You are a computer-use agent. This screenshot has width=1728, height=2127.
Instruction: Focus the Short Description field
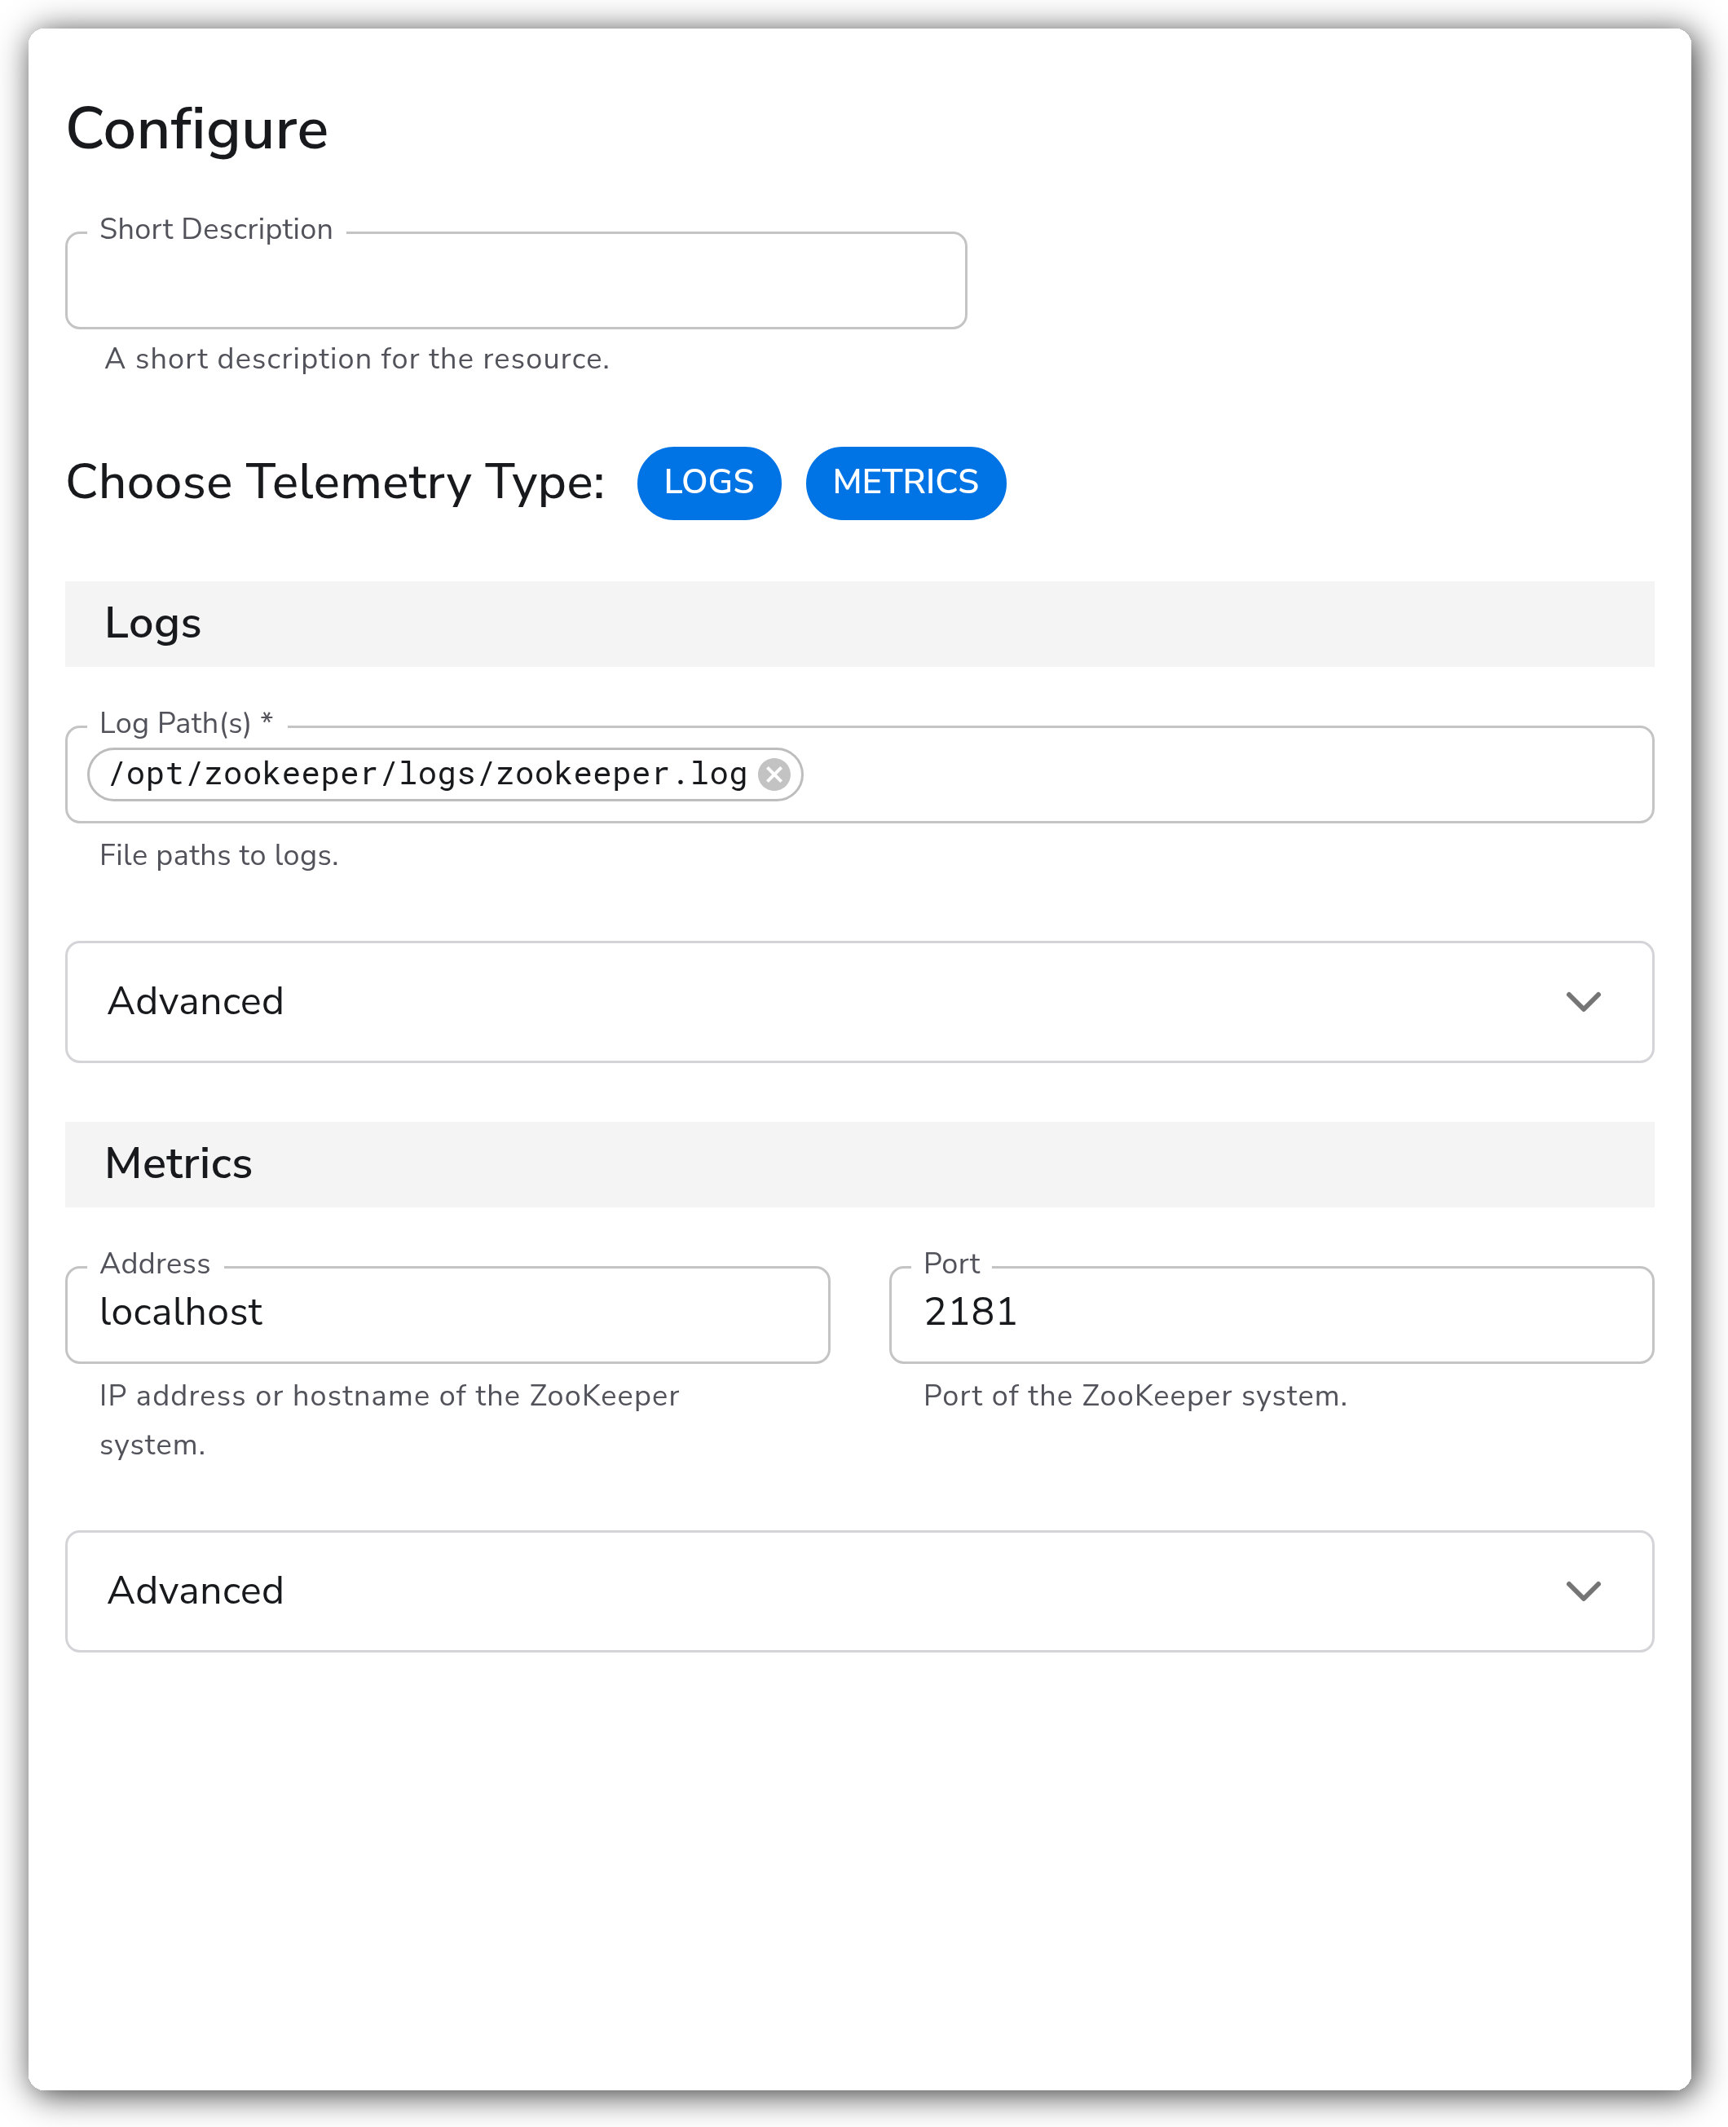pos(516,280)
